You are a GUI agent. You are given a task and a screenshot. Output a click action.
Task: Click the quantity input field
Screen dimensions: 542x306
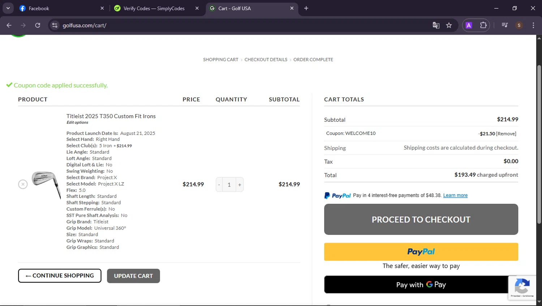pyautogui.click(x=229, y=185)
